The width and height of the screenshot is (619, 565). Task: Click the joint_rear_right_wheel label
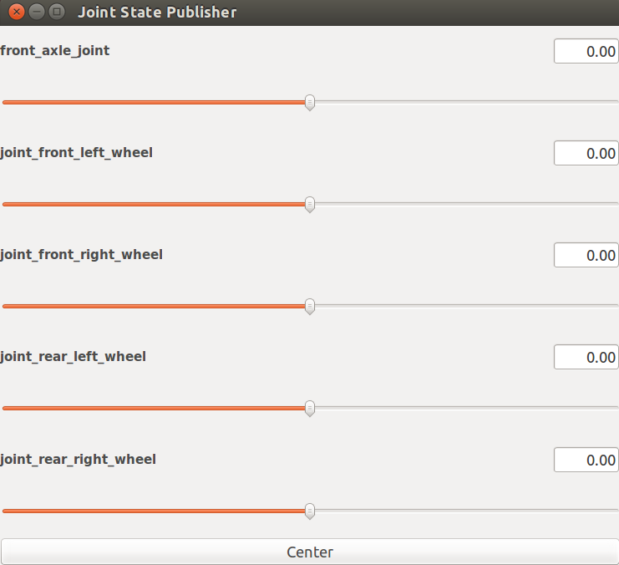pyautogui.click(x=79, y=459)
